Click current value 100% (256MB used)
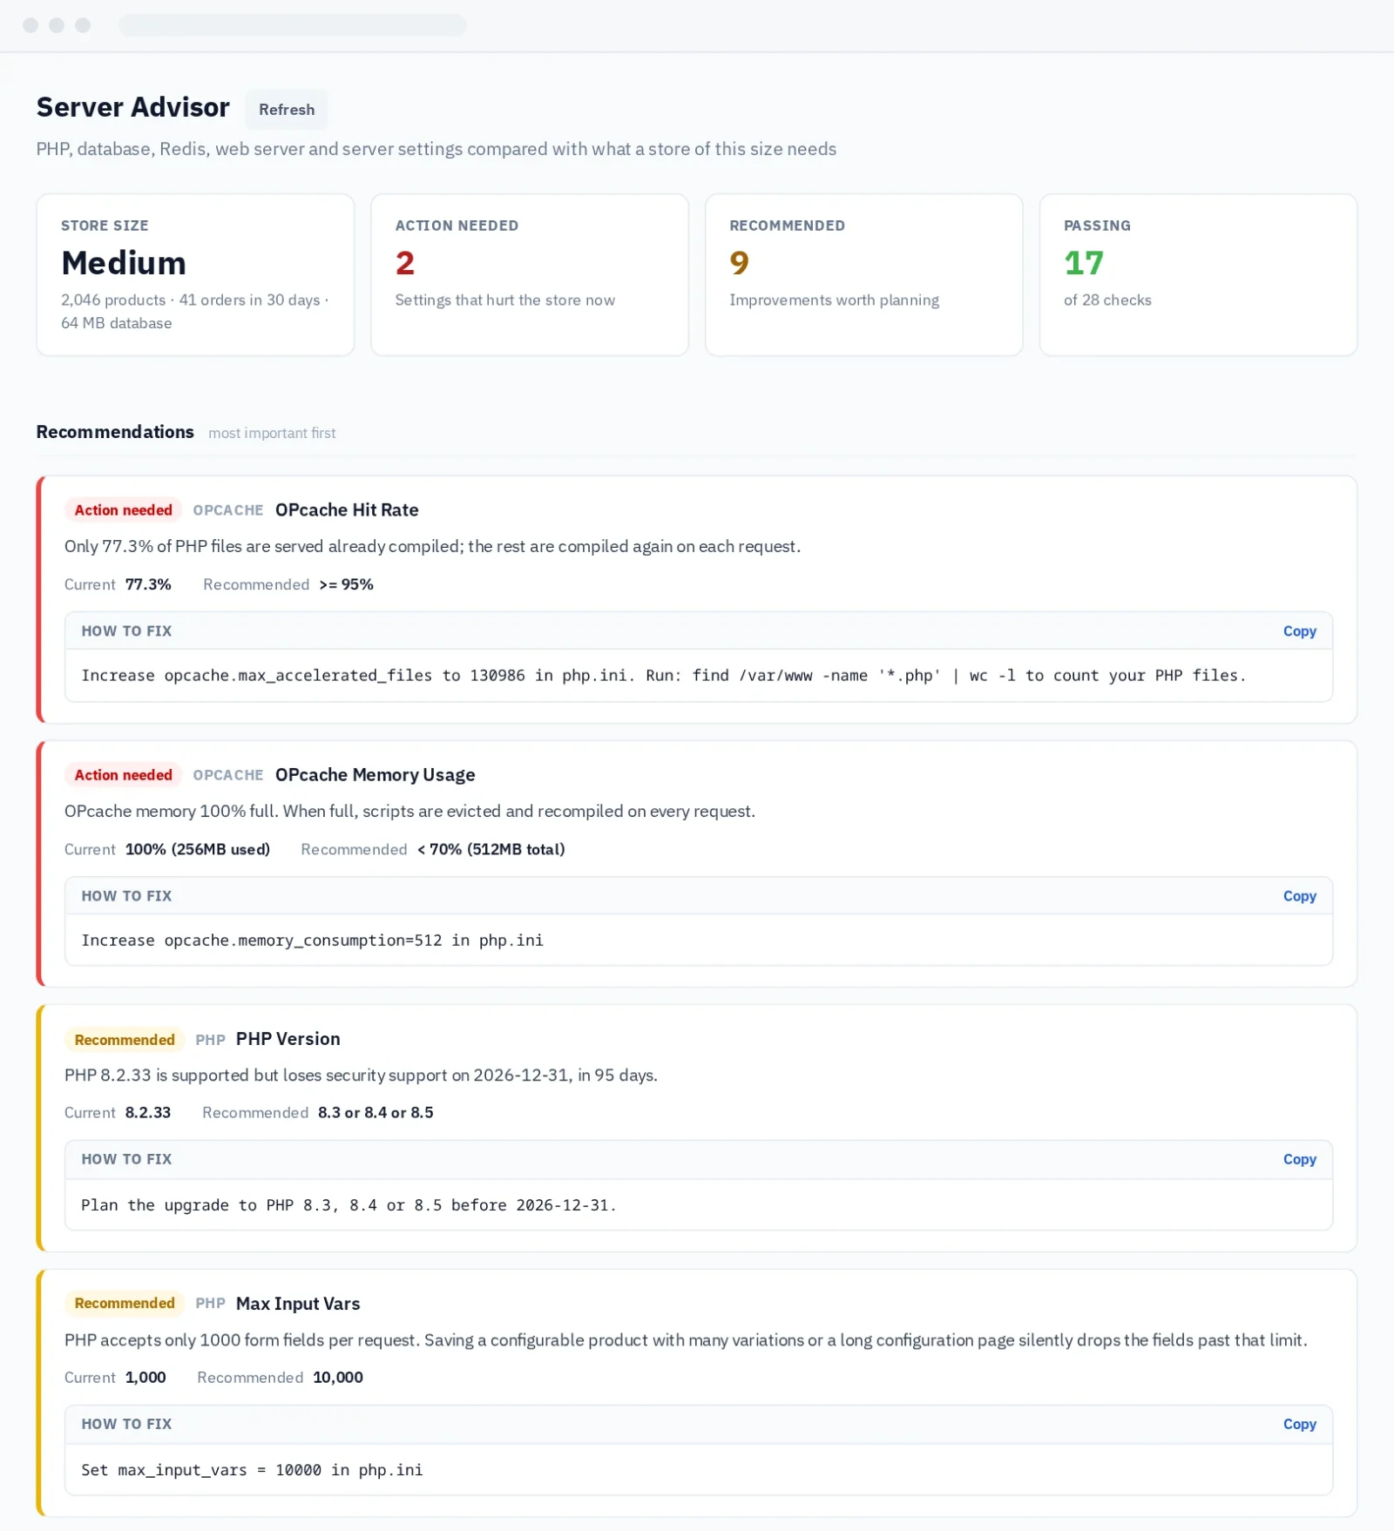This screenshot has height=1531, width=1394. pos(198,849)
